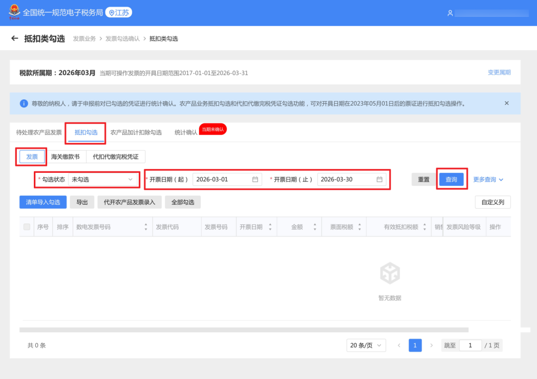
Task: Sort by 金额 column arrows
Action: click(x=315, y=227)
